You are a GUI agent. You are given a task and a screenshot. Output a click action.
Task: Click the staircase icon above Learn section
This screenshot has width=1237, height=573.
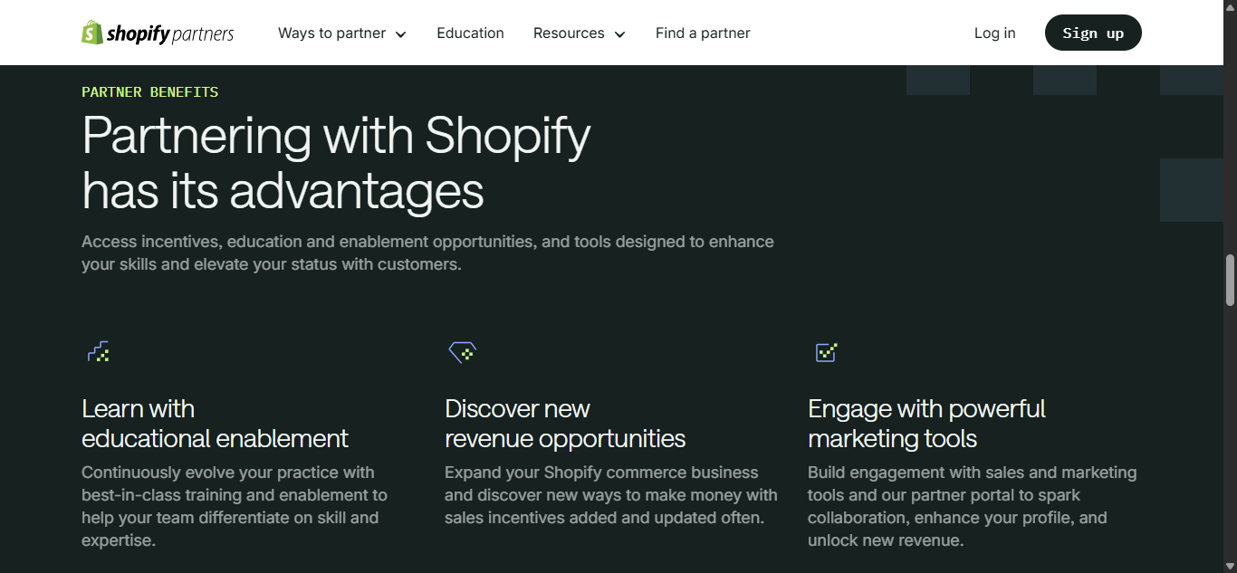point(99,352)
